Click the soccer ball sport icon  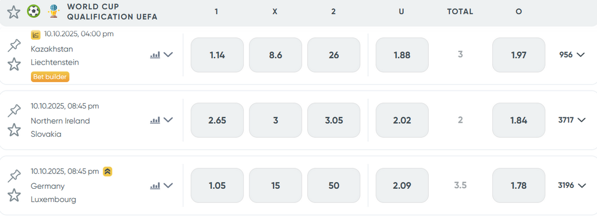coord(34,11)
